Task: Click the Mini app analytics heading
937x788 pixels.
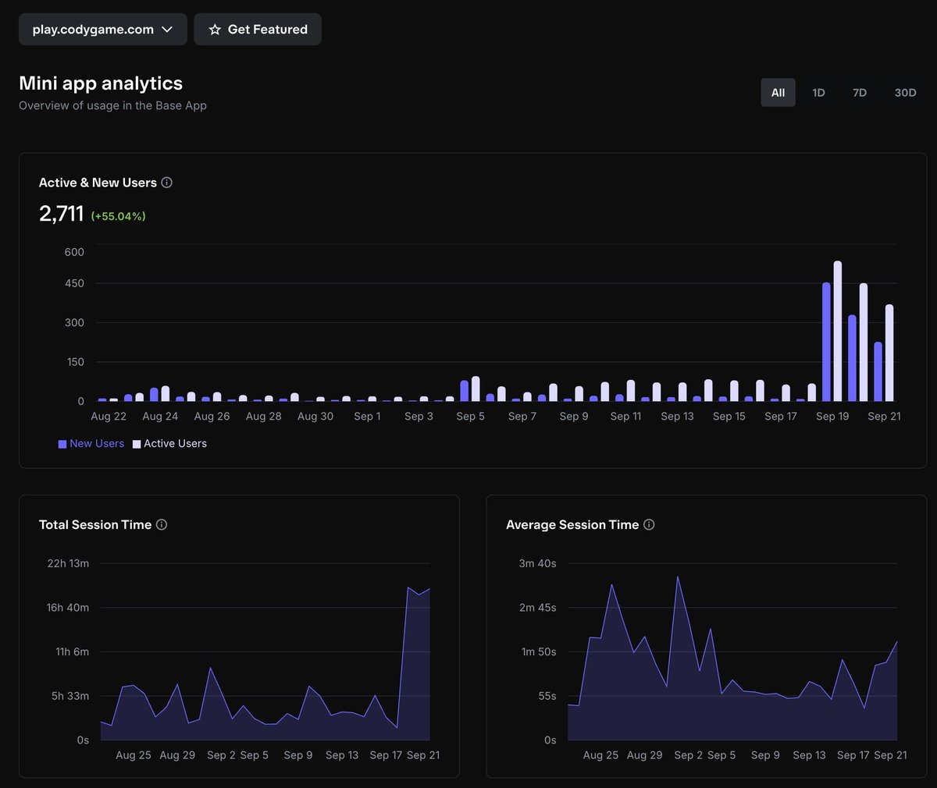Action: click(101, 83)
